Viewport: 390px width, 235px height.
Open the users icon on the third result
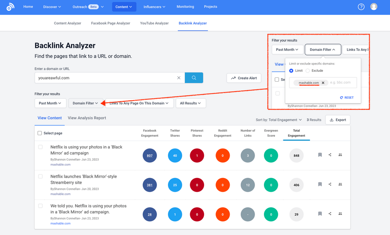340,214
